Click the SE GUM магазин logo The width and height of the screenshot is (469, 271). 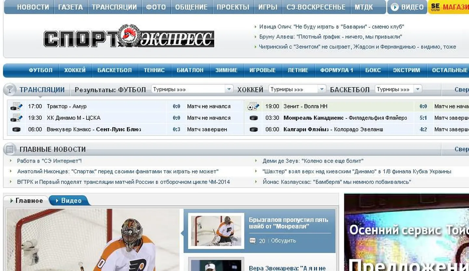[435, 7]
